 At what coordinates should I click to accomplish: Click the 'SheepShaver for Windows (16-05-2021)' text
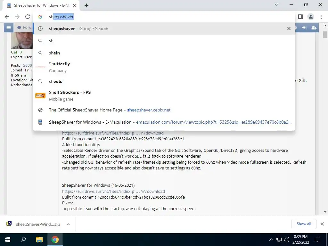(98, 185)
